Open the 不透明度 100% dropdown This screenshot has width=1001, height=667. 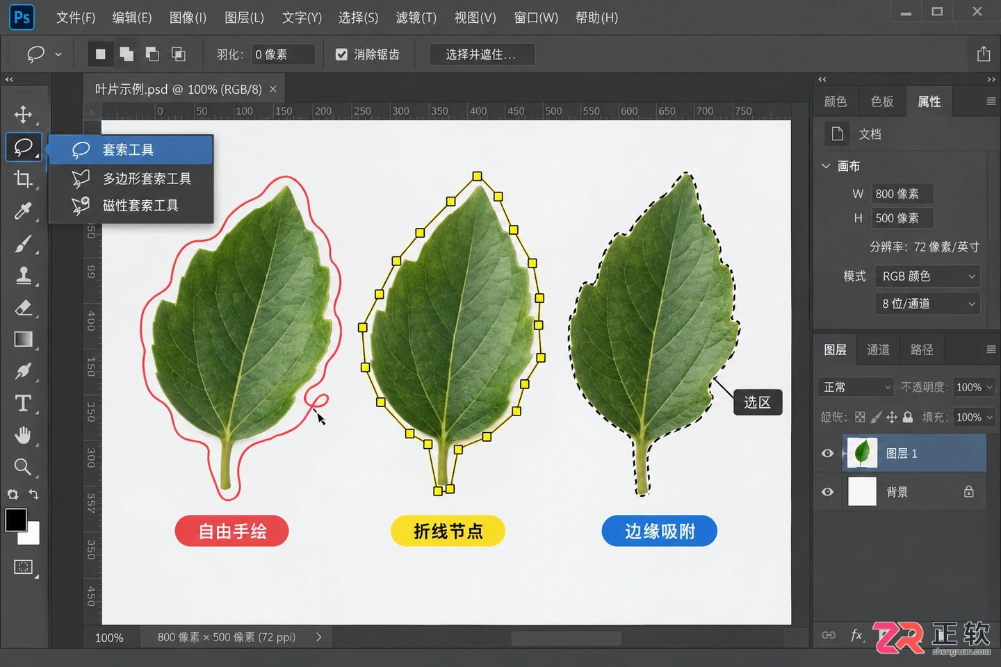[973, 387]
